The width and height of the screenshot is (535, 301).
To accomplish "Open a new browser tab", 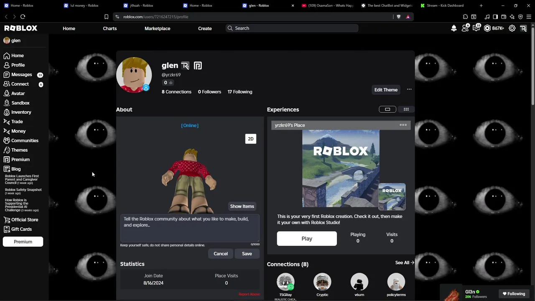I will [481, 5].
